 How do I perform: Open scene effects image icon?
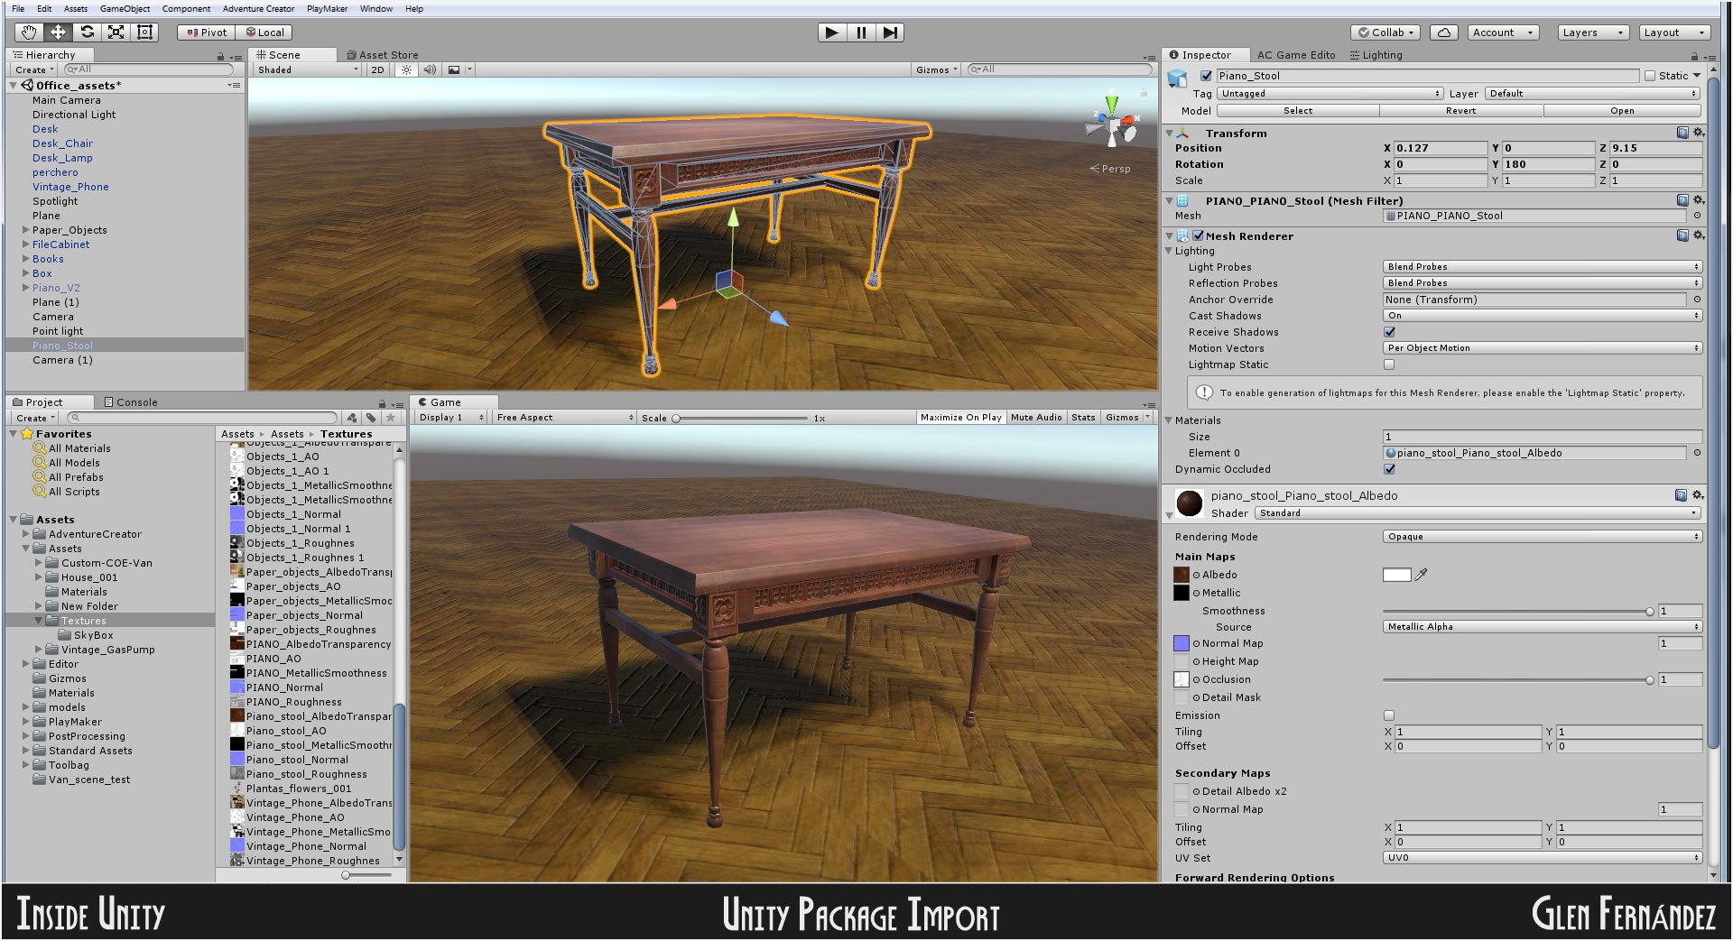[454, 69]
